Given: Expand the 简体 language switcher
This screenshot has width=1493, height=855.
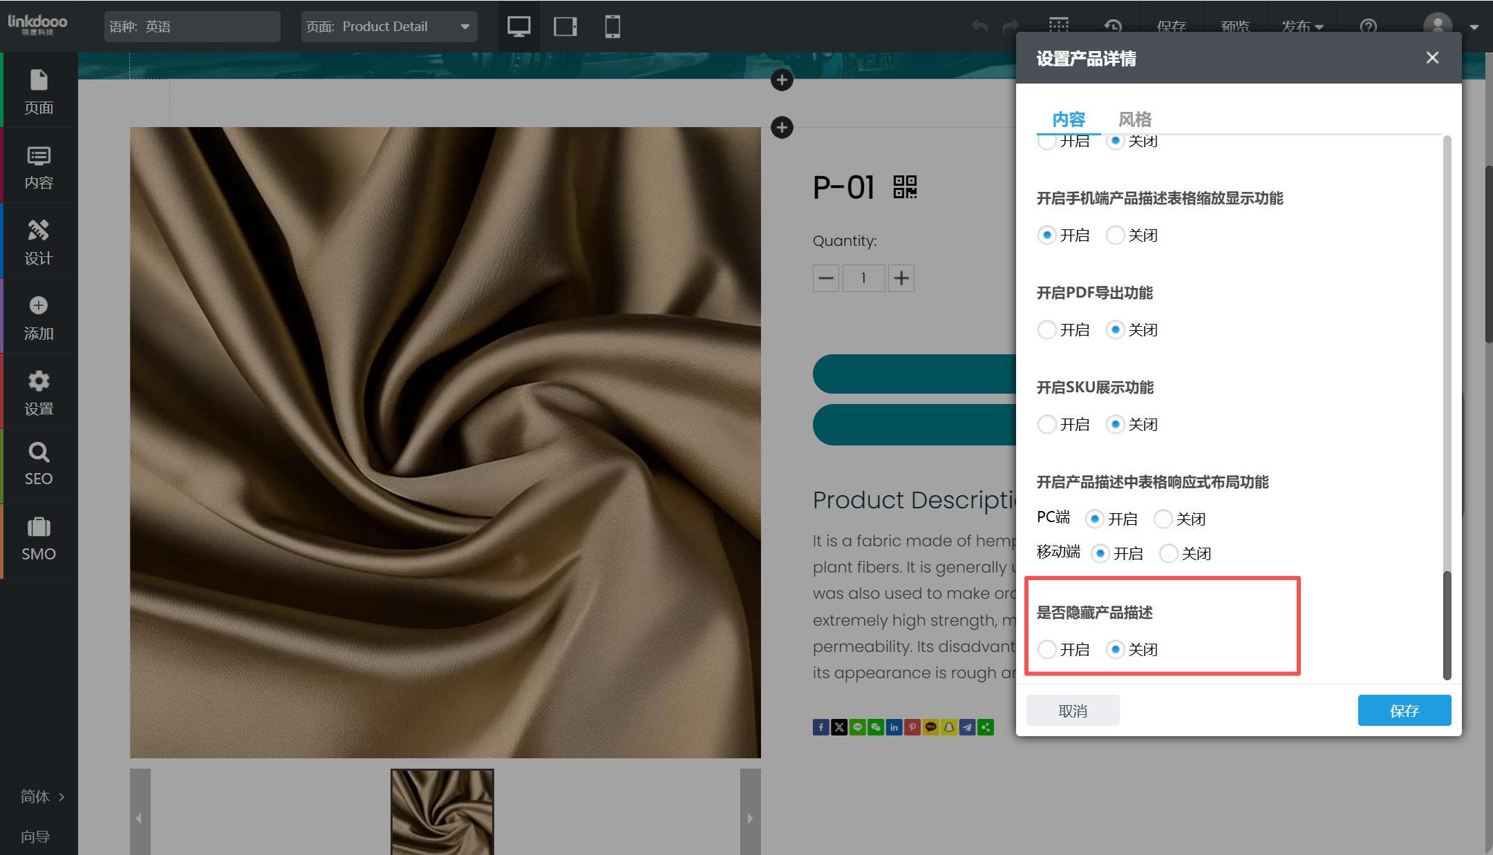Looking at the screenshot, I should point(41,796).
